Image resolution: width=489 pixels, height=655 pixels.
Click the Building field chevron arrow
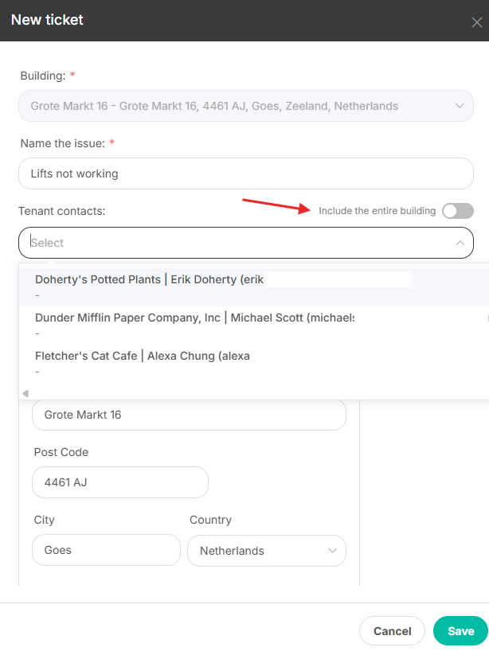460,106
